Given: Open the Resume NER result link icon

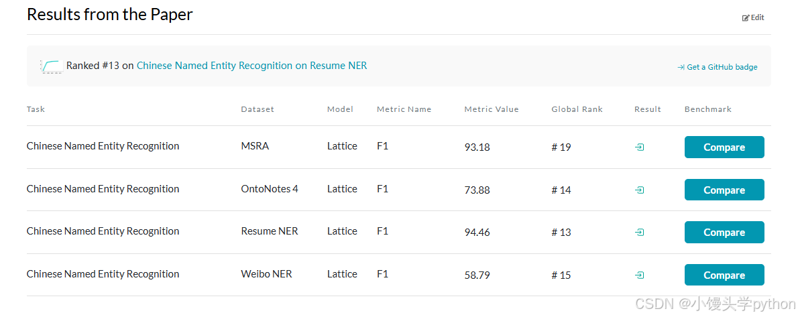Looking at the screenshot, I should point(640,233).
